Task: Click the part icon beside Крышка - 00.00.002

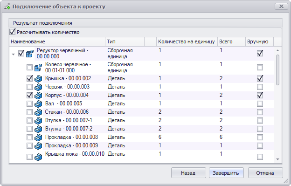Action: point(38,79)
